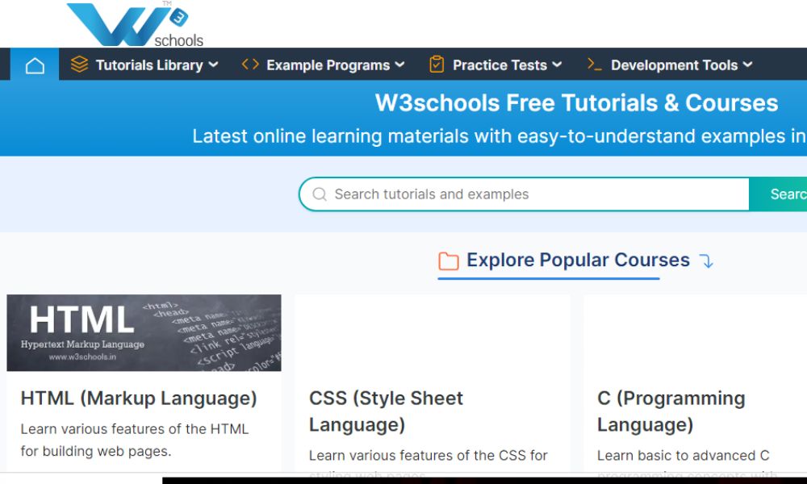The width and height of the screenshot is (807, 484).
Task: Click orange folder icon beside Explore Popular Courses
Action: point(448,261)
